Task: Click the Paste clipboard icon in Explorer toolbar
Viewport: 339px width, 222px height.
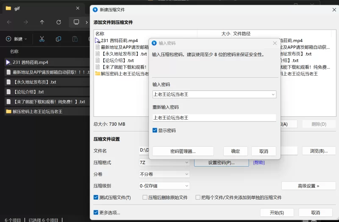Action: tap(75, 39)
